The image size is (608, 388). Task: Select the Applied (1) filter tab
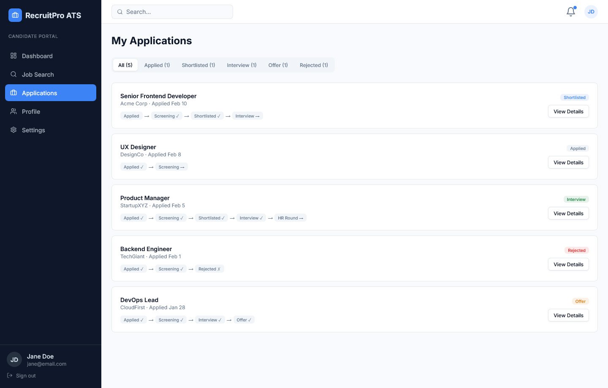157,65
